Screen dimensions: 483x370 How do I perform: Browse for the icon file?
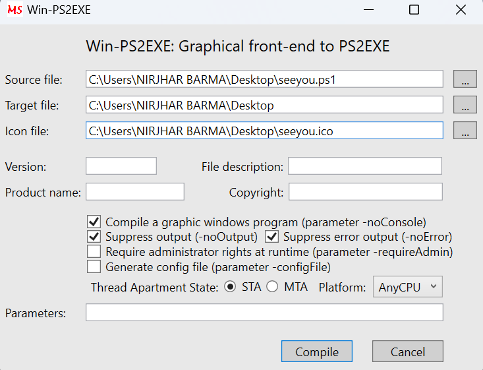coord(465,131)
